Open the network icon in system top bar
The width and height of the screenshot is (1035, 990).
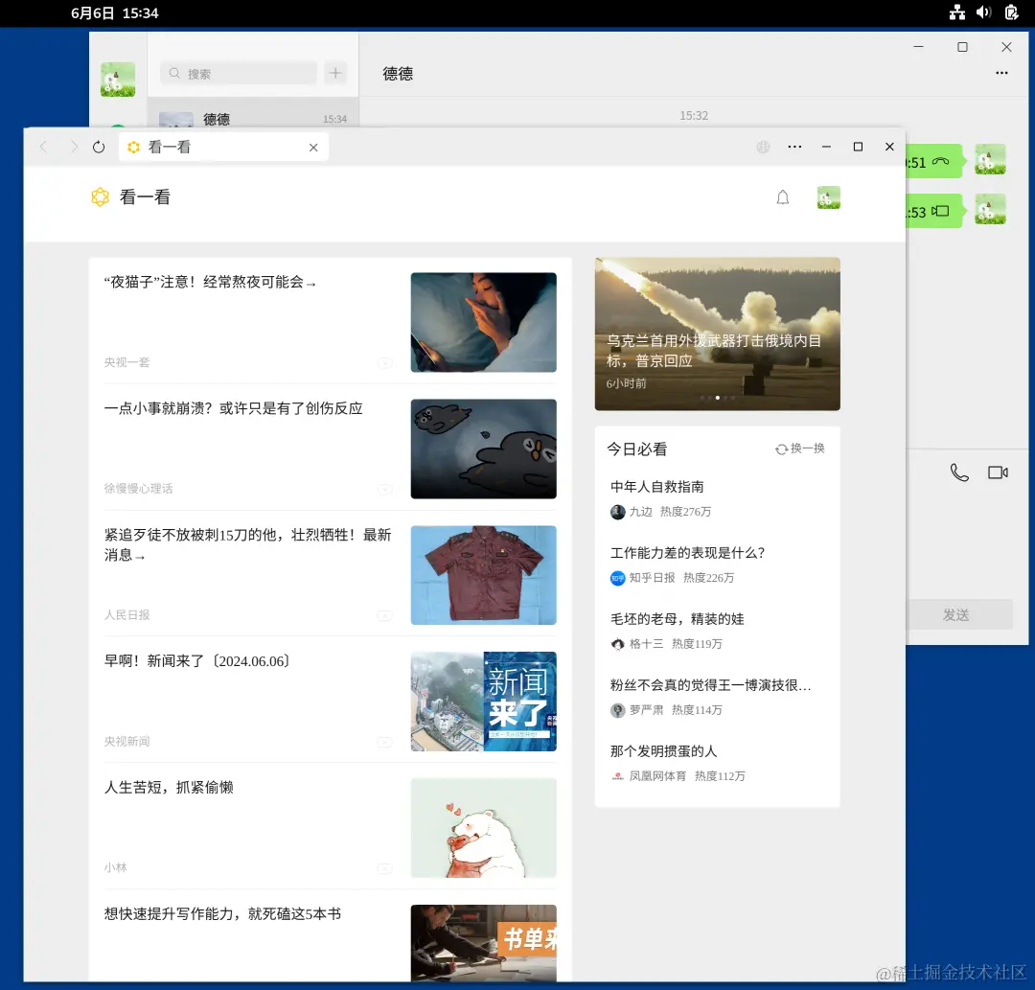pos(957,12)
